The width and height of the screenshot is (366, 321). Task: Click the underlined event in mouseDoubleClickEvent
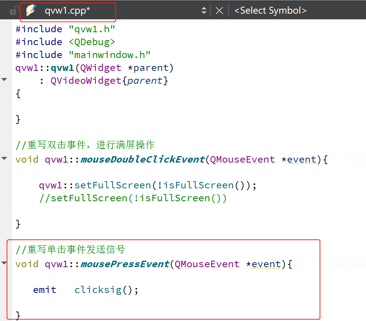(x=301, y=160)
